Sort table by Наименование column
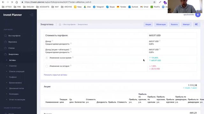 pyautogui.click(x=52, y=102)
